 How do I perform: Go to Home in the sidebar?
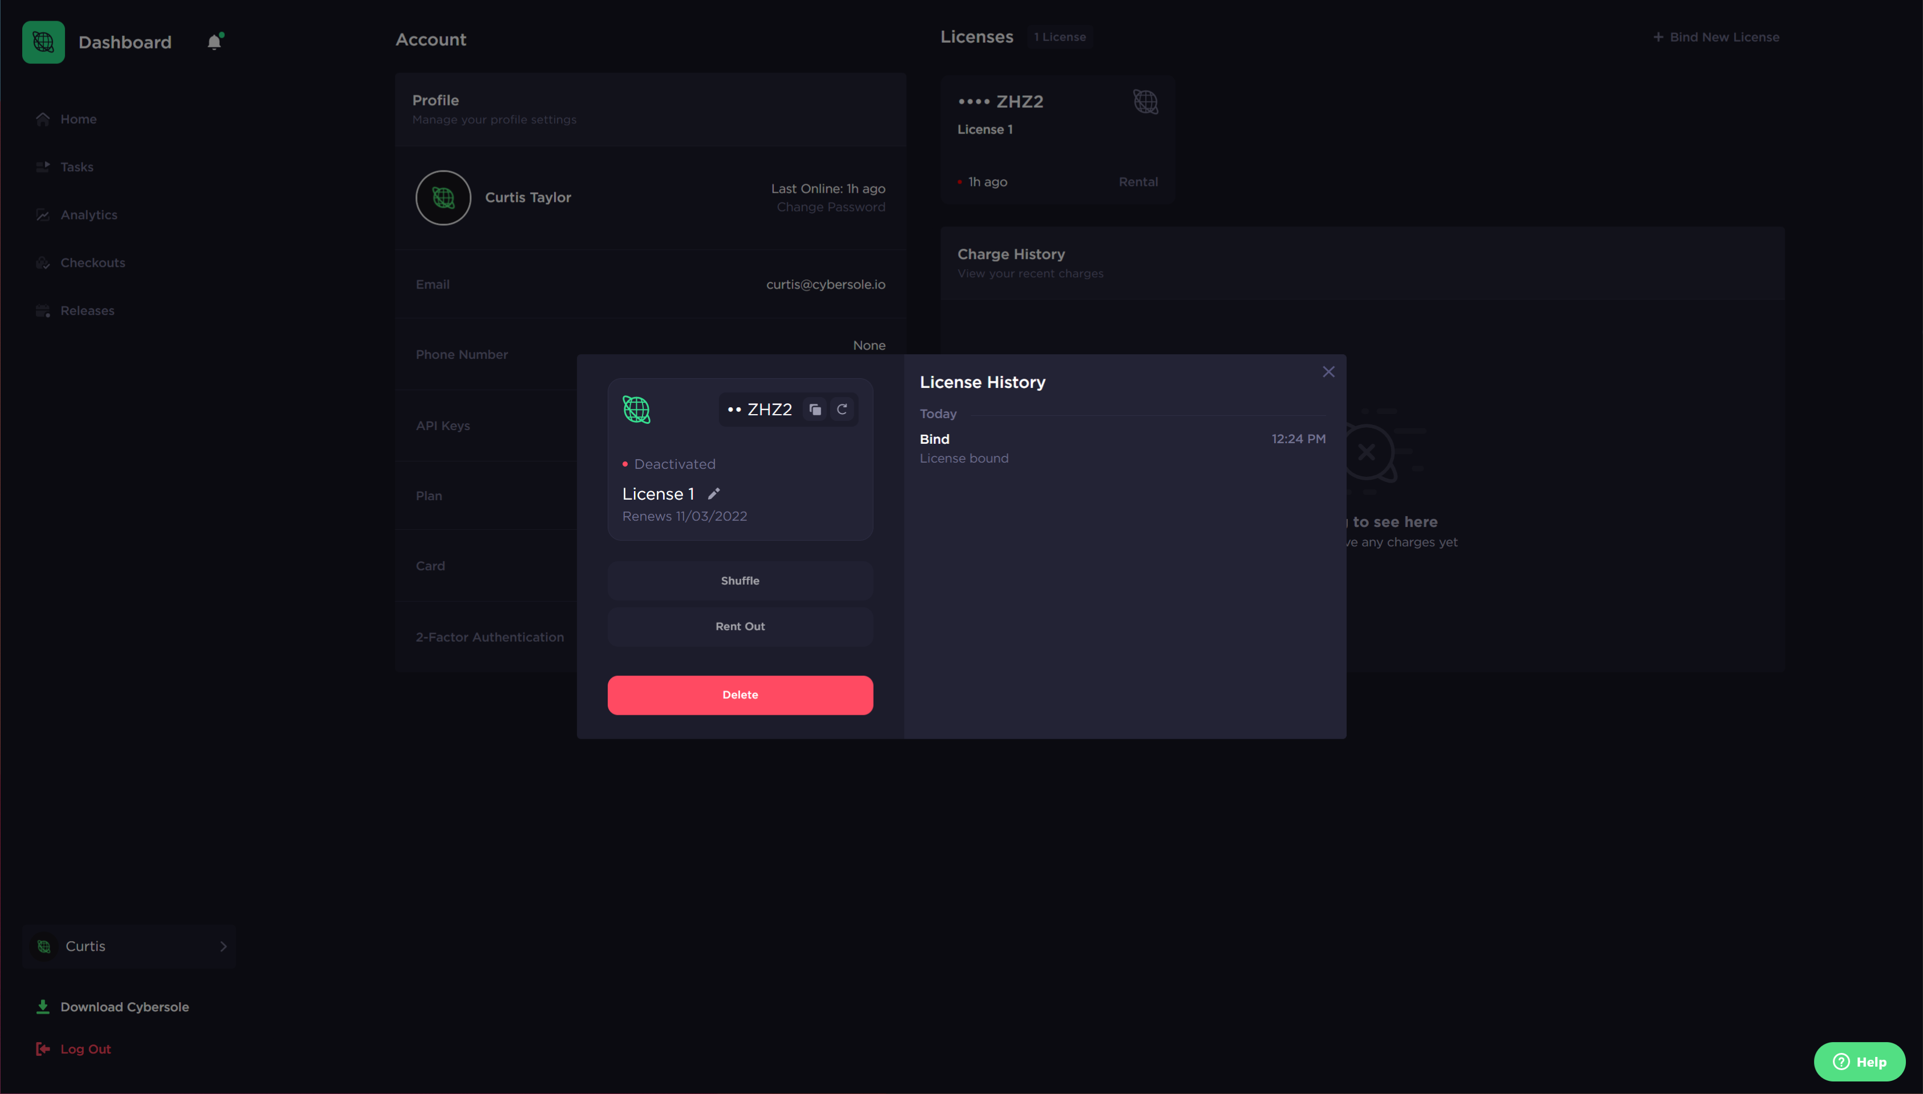coord(78,119)
